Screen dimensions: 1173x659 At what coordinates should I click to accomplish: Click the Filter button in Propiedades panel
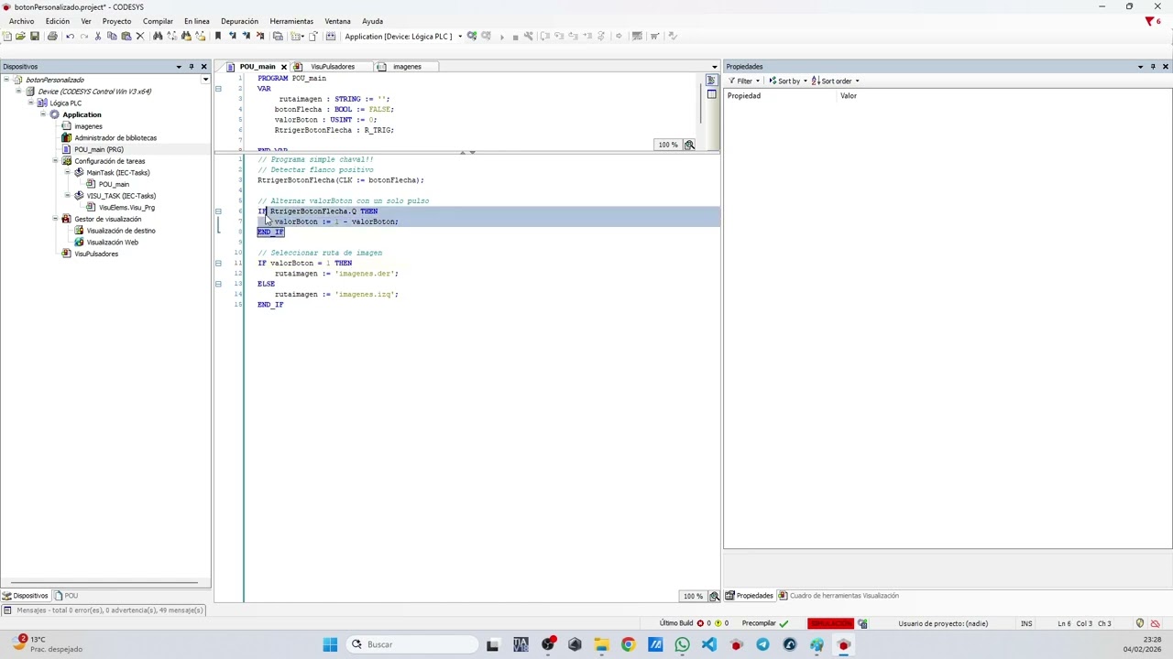(x=743, y=81)
